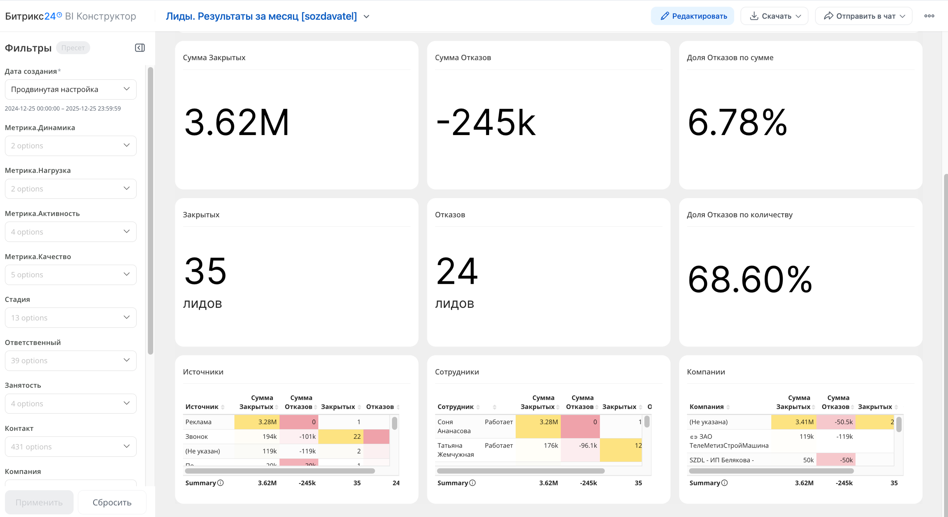The image size is (948, 517).
Task: Click Summary info icon in Компании table
Action: 724,483
